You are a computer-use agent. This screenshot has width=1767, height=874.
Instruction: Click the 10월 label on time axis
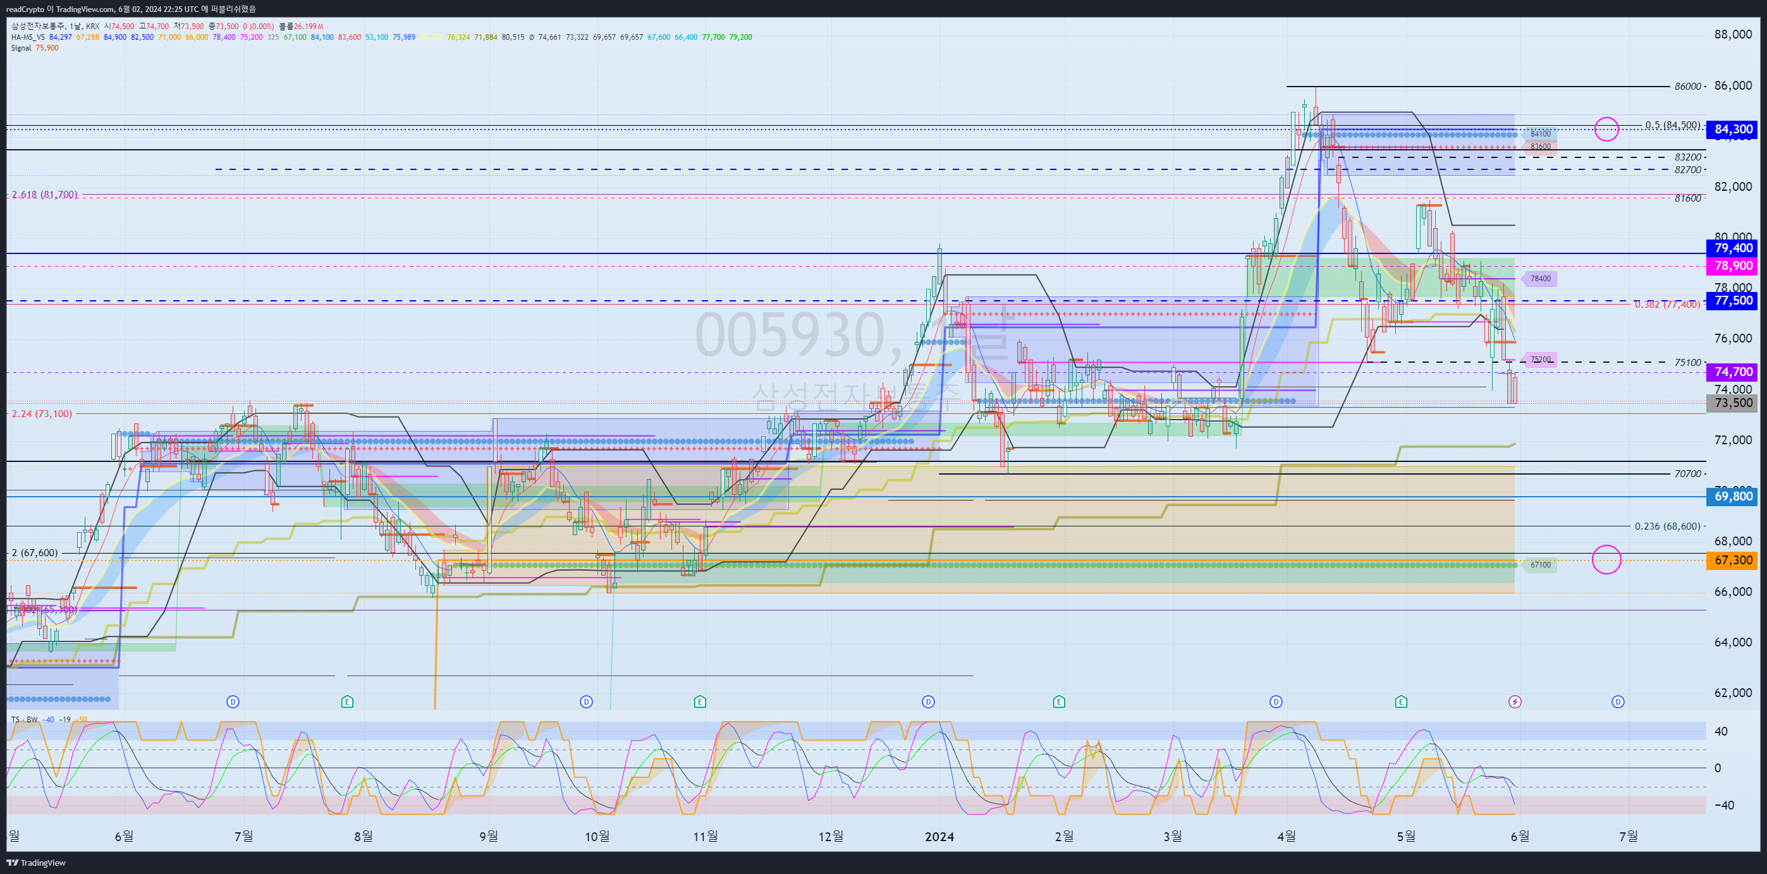(597, 836)
